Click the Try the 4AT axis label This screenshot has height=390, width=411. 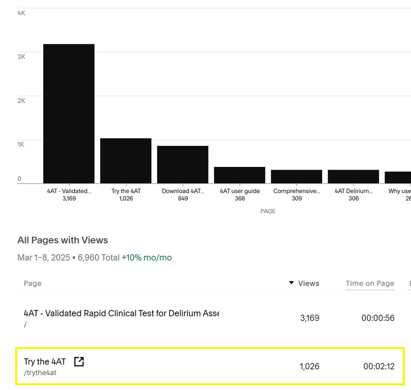(x=126, y=191)
